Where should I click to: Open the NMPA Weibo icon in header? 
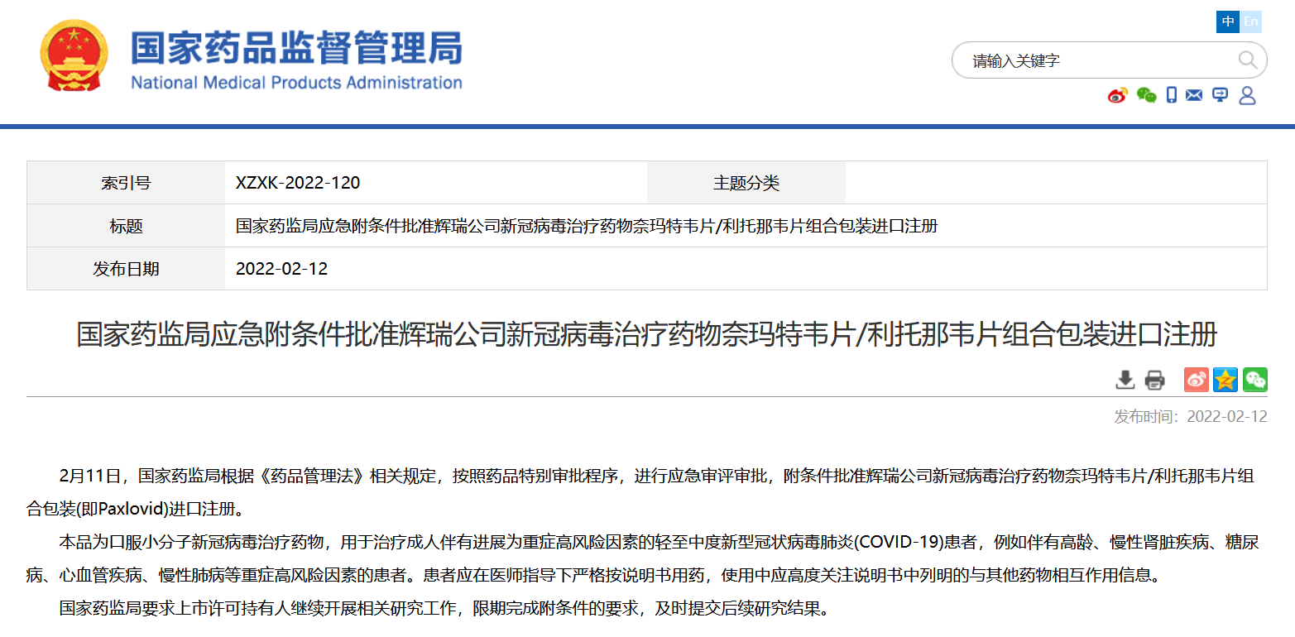(1118, 95)
